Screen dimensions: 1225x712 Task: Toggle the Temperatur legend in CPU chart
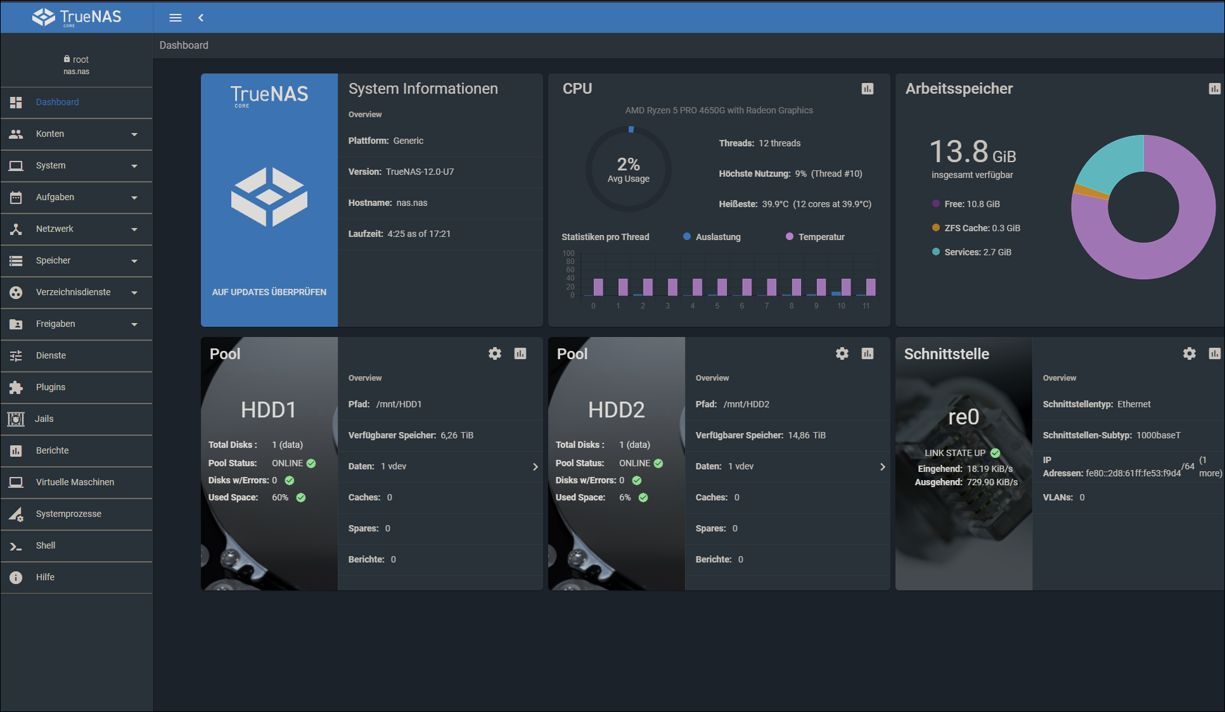point(816,237)
